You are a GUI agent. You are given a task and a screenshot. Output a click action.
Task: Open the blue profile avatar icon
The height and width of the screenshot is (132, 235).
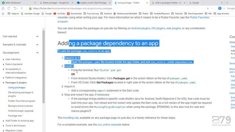pyautogui.click(x=220, y=8)
